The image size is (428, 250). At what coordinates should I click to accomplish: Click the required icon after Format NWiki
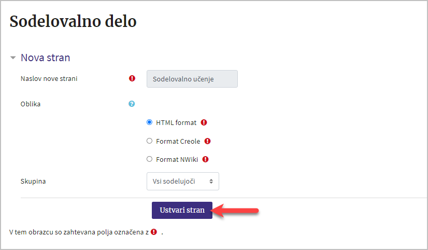[x=206, y=159]
